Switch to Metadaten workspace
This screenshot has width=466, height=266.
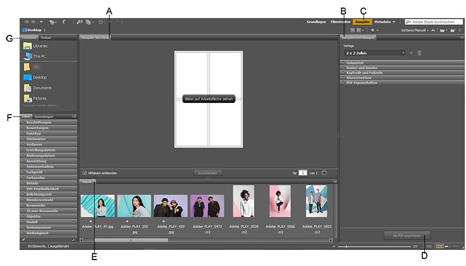(x=383, y=22)
